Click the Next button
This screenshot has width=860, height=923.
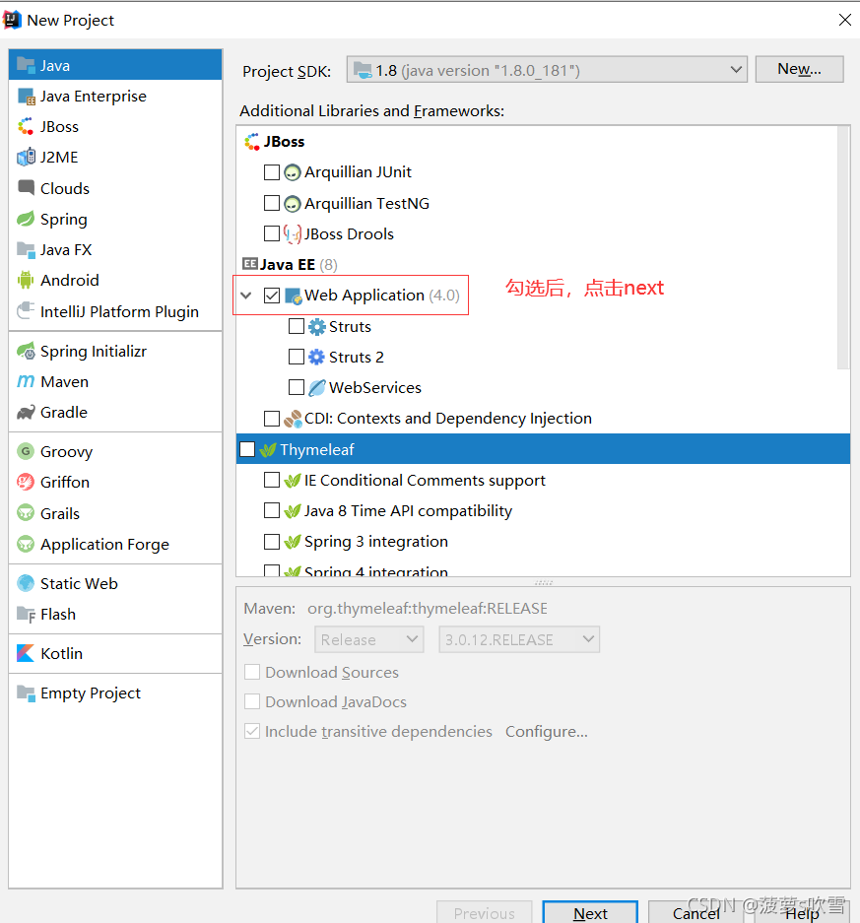point(590,913)
